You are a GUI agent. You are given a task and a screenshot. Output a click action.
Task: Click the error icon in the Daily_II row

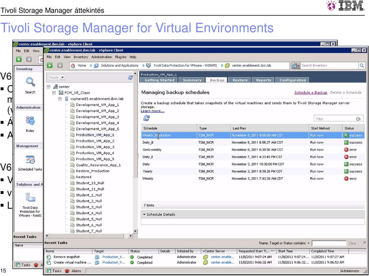click(346, 157)
